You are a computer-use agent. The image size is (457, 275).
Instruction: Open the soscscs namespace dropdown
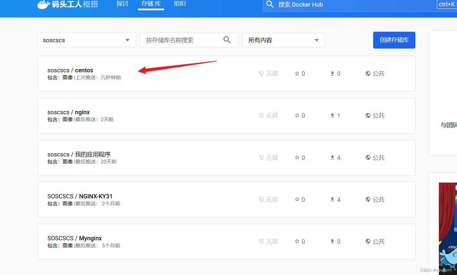pyautogui.click(x=87, y=40)
